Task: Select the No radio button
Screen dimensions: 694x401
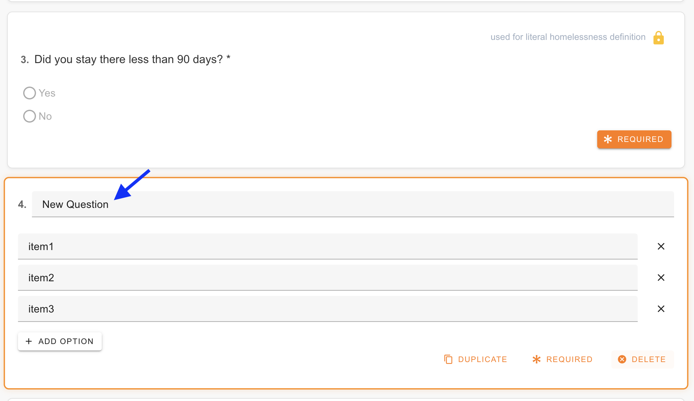Action: tap(29, 116)
